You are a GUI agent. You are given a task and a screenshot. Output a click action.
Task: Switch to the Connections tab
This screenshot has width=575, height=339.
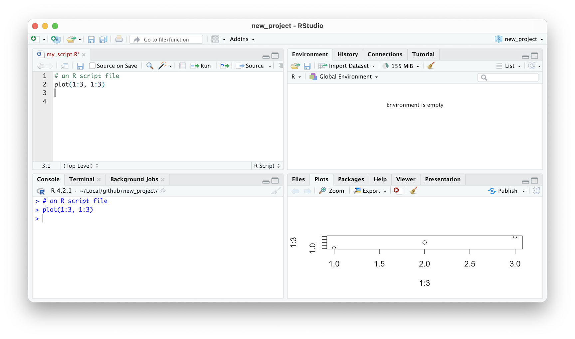[x=385, y=54]
